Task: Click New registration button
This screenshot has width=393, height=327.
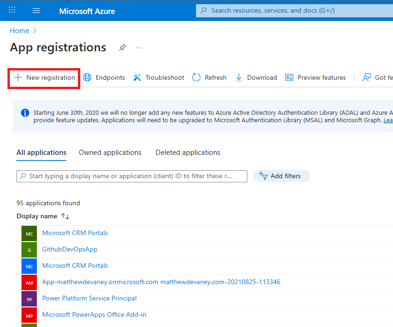Action: 45,78
